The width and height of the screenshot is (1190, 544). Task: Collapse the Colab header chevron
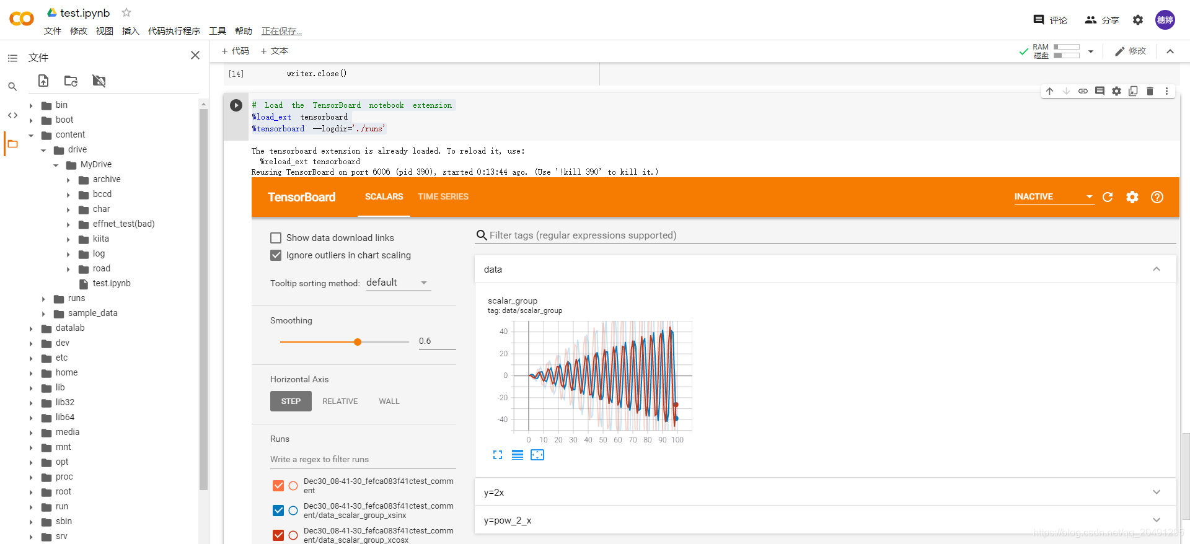click(x=1170, y=51)
